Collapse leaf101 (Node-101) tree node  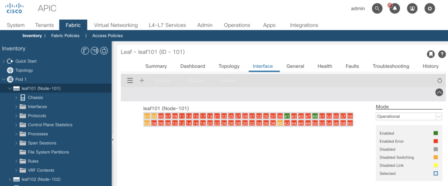tap(10, 89)
